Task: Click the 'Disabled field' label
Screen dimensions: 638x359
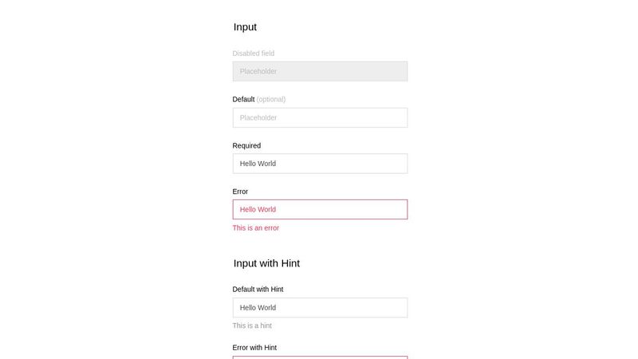Action: (x=254, y=53)
